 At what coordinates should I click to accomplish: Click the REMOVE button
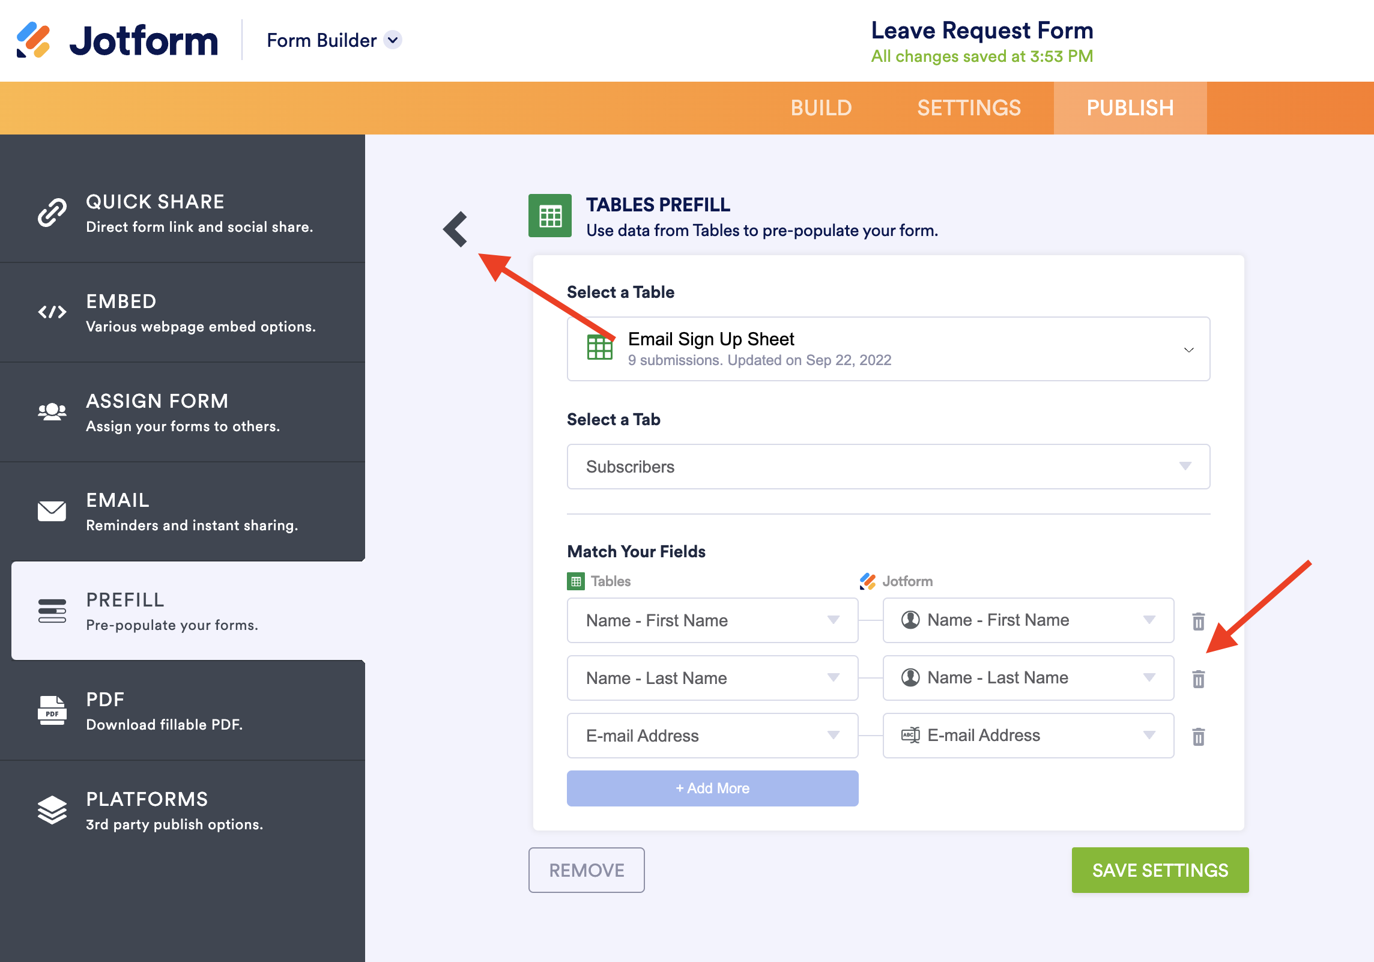pos(586,870)
